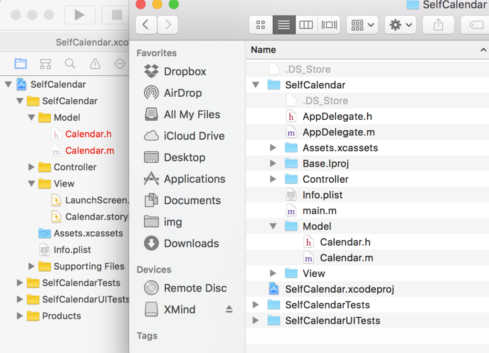Select Info.plist in Xcode navigator
Image resolution: width=489 pixels, height=353 pixels.
[x=64, y=249]
